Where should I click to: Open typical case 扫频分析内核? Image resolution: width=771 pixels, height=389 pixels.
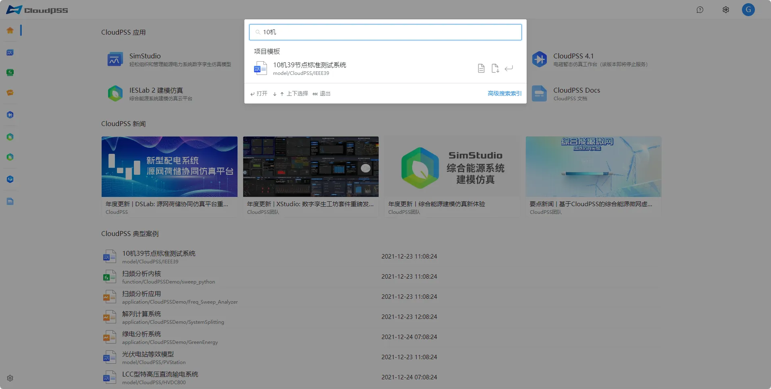click(142, 273)
